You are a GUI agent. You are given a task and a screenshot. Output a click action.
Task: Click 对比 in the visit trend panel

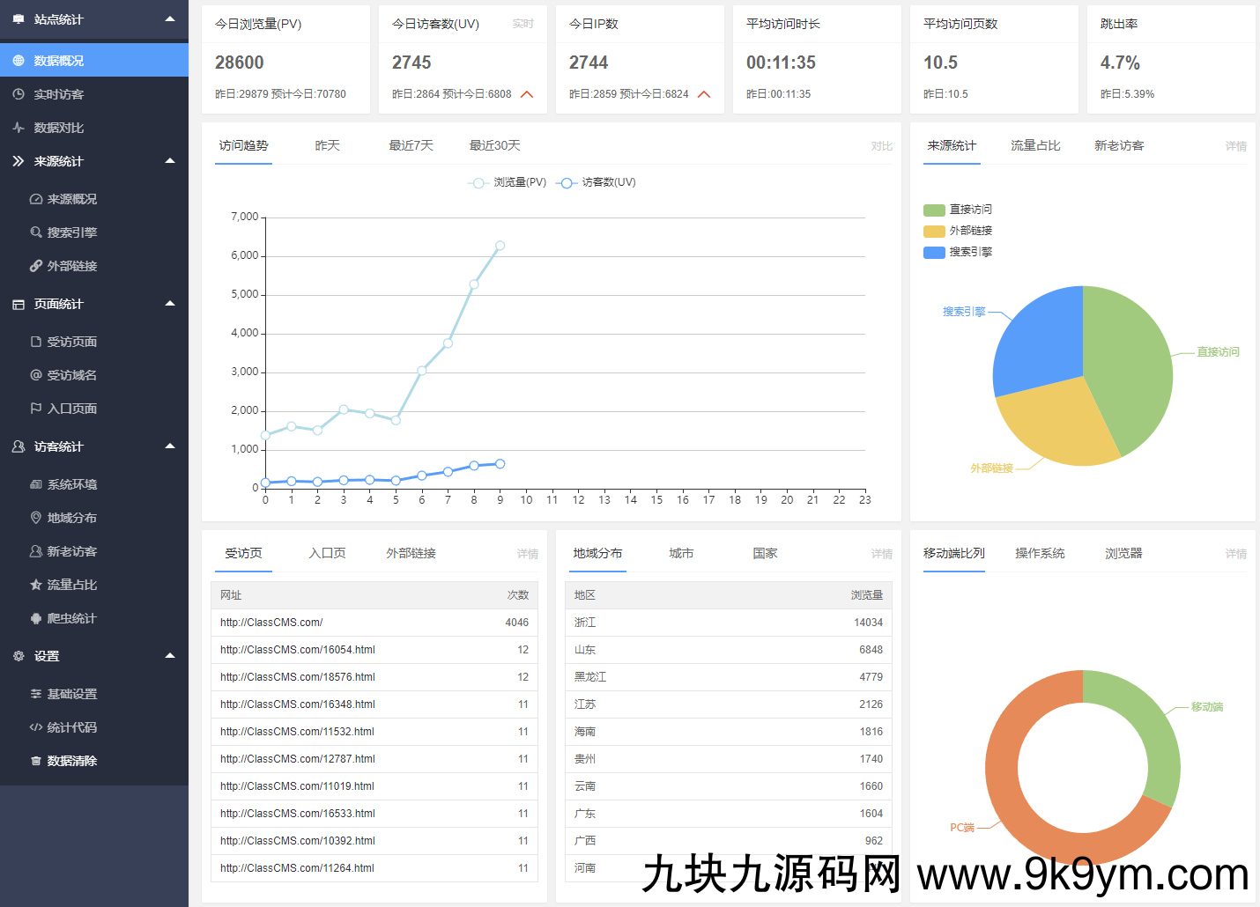(881, 146)
